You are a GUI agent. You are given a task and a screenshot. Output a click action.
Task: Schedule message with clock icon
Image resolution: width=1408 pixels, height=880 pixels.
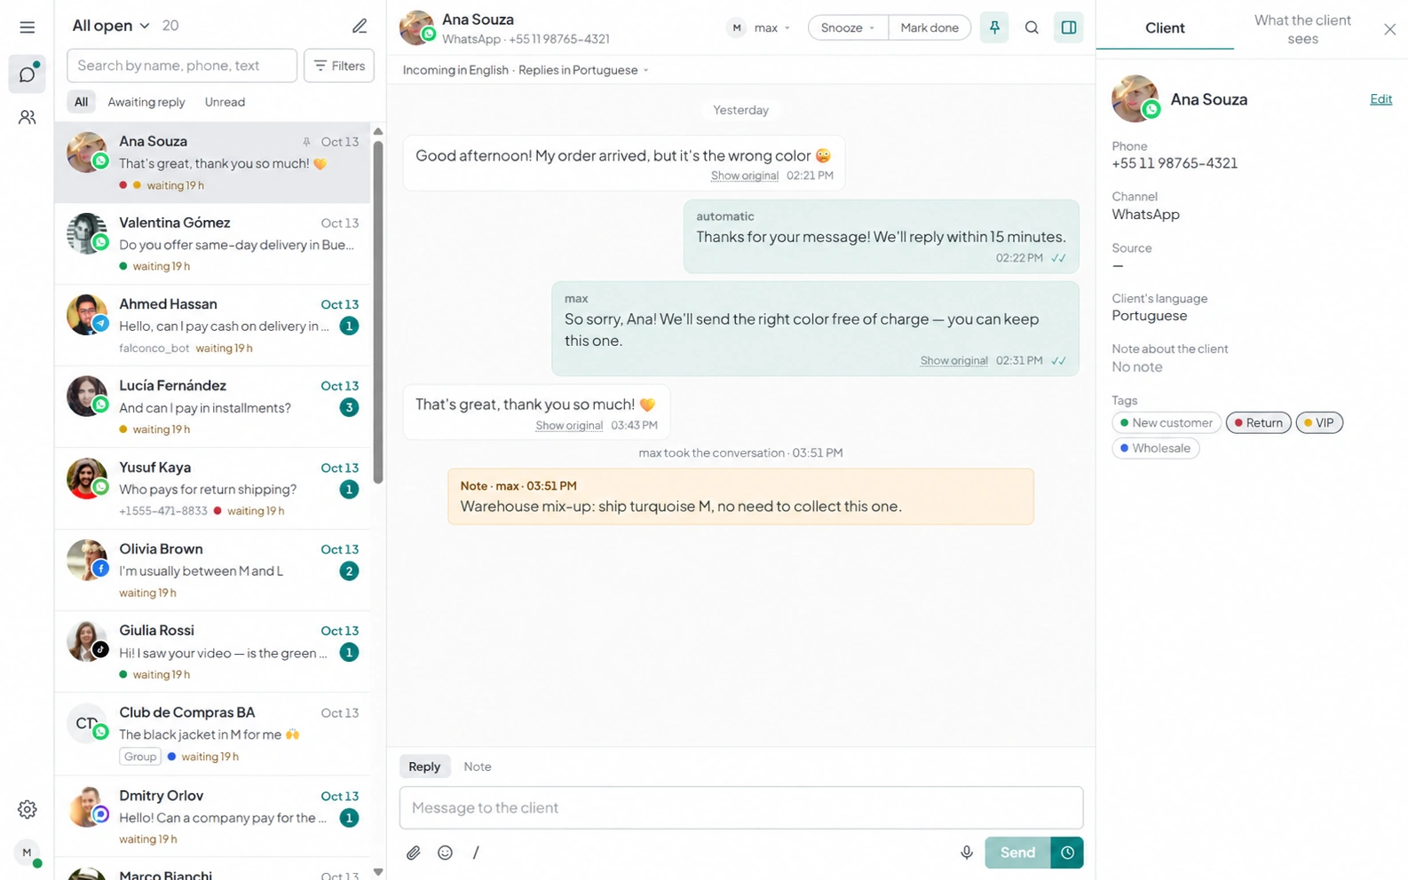pos(1067,852)
